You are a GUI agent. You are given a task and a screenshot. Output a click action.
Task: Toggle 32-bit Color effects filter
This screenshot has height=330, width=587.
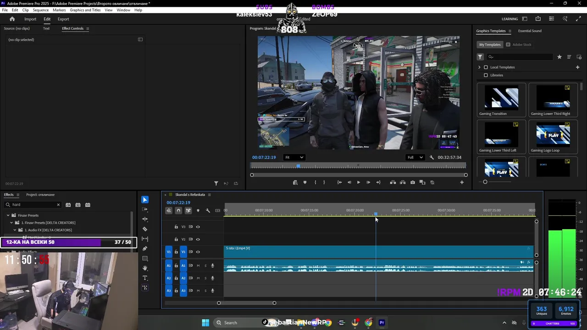pyautogui.click(x=78, y=205)
